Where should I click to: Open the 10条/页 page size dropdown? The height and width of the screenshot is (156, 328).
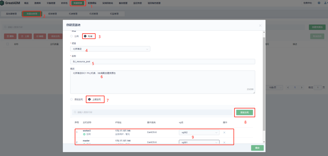pos(275,88)
